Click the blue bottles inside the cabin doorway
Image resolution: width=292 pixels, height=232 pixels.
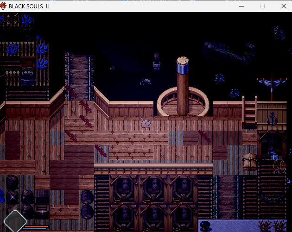pos(274,155)
